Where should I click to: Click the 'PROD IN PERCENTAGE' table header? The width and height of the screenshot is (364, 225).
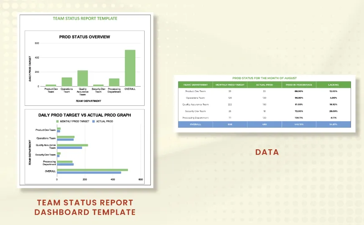tap(299, 85)
